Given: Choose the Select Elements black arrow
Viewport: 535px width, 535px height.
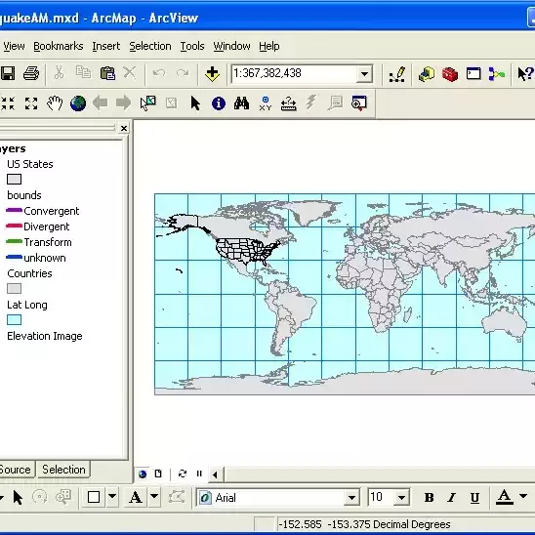Looking at the screenshot, I should pyautogui.click(x=195, y=103).
